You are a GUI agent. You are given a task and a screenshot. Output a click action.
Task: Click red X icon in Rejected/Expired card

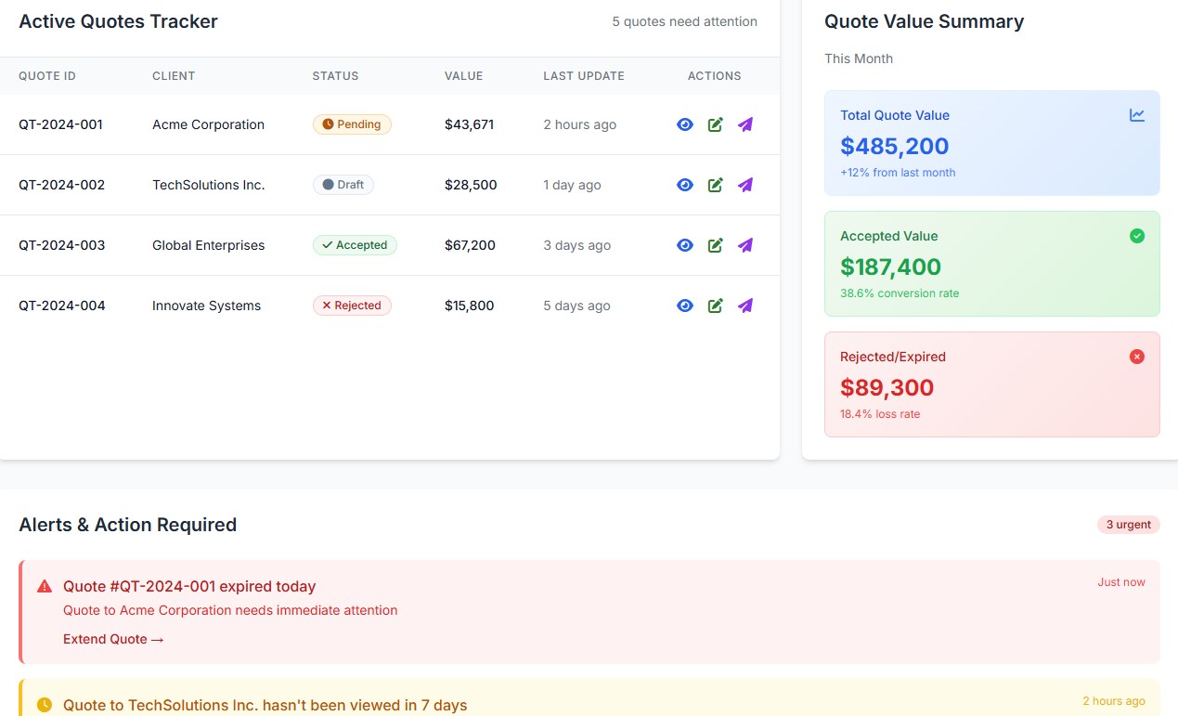(x=1137, y=357)
